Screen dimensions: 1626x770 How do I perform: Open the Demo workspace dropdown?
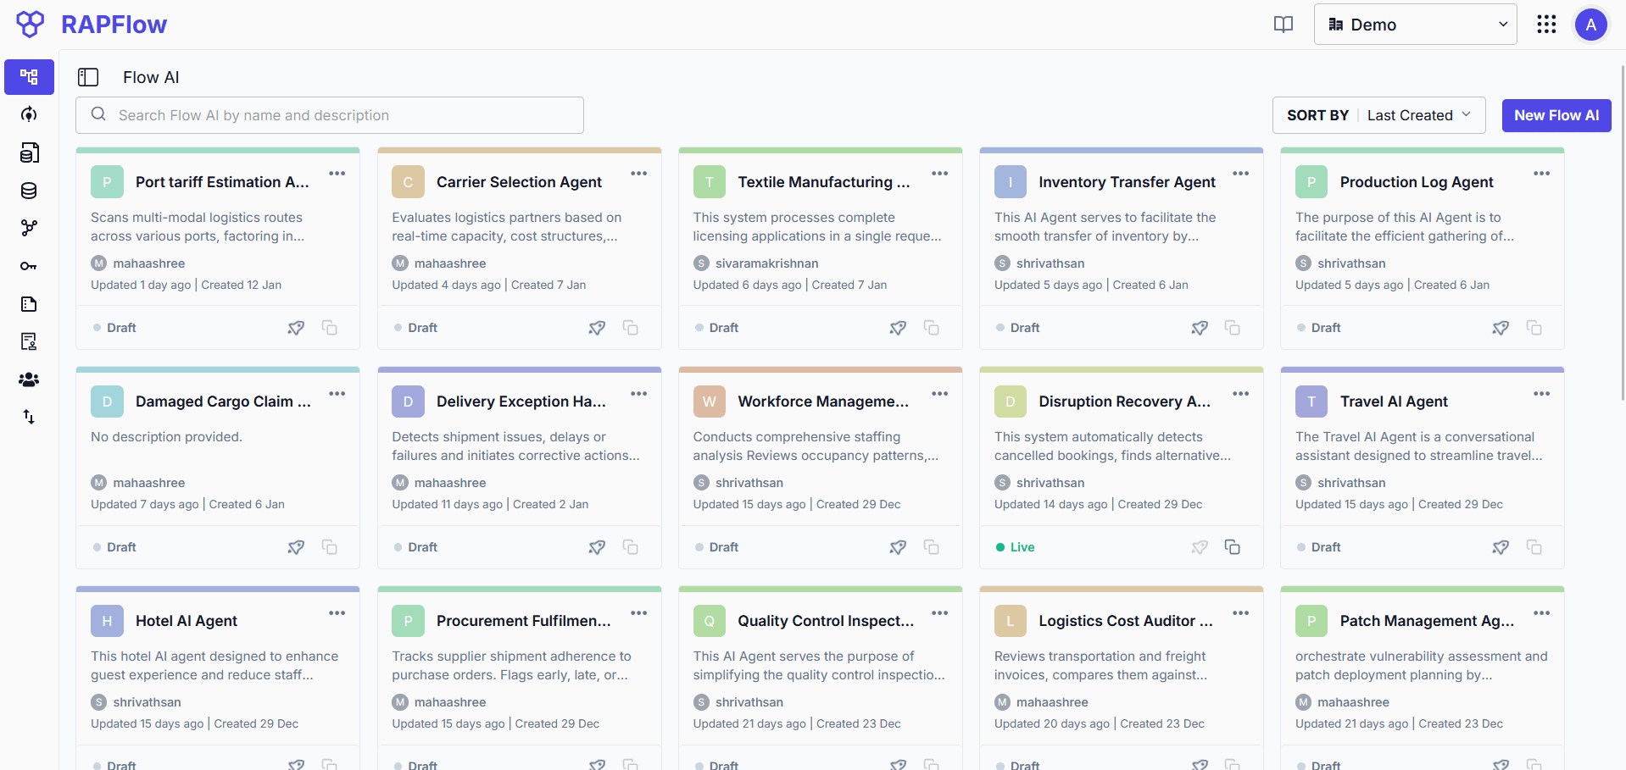pos(1414,24)
